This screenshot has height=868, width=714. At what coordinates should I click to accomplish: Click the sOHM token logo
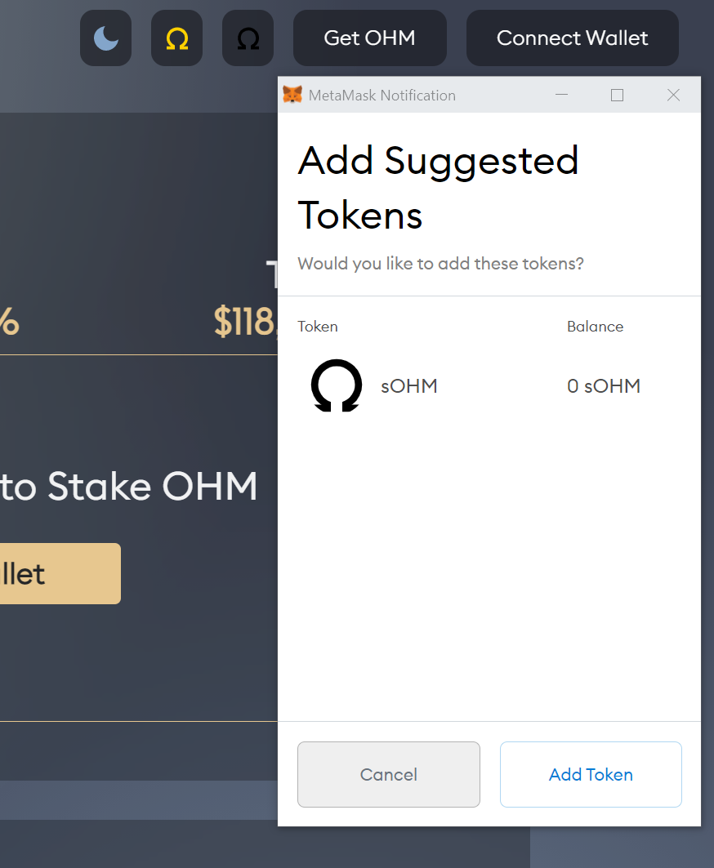(x=336, y=385)
